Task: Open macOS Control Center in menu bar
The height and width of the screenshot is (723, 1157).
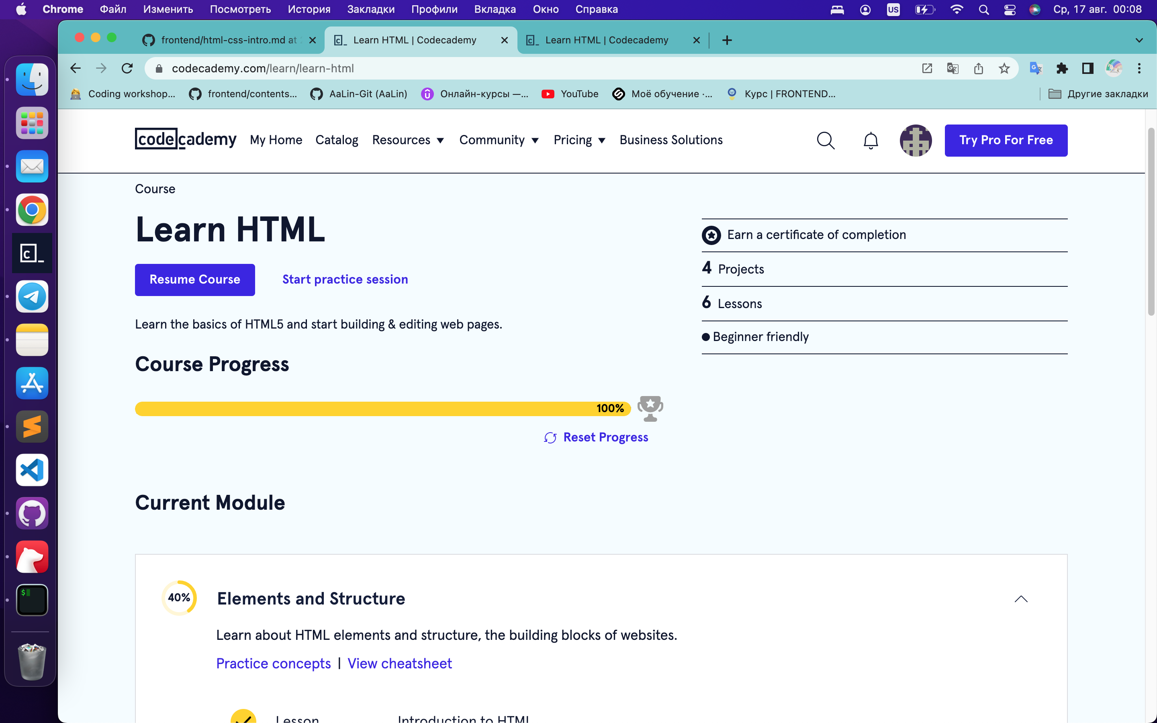Action: (1009, 10)
